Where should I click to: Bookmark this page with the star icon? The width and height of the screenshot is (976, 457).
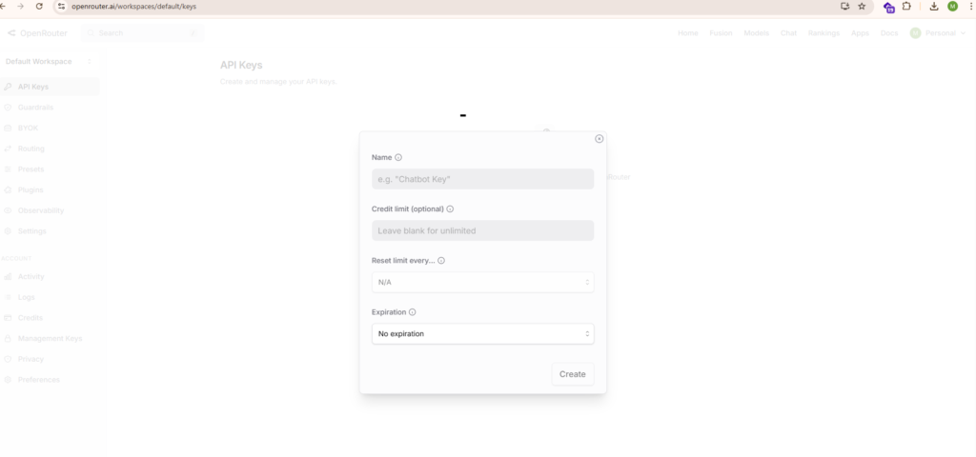pyautogui.click(x=862, y=6)
